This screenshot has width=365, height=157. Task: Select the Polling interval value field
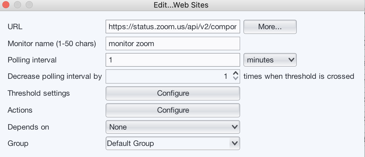[x=173, y=60]
